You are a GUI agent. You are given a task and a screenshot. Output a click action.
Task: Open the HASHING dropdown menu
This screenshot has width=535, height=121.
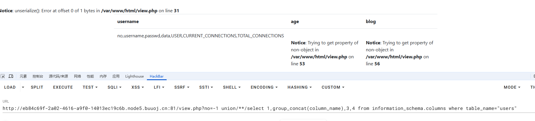300,87
